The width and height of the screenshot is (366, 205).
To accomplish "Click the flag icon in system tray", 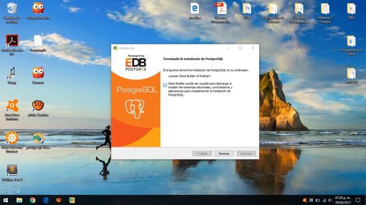I will 311,200.
